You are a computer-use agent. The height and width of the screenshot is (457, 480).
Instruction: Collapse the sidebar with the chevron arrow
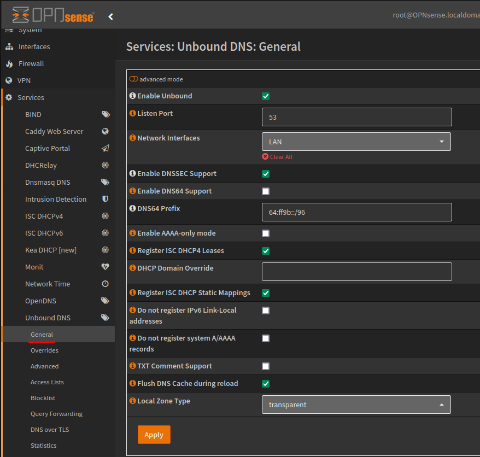[111, 16]
